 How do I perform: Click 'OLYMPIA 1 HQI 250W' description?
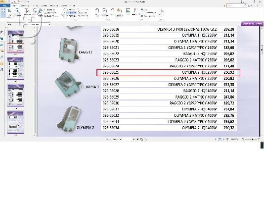[199, 35]
